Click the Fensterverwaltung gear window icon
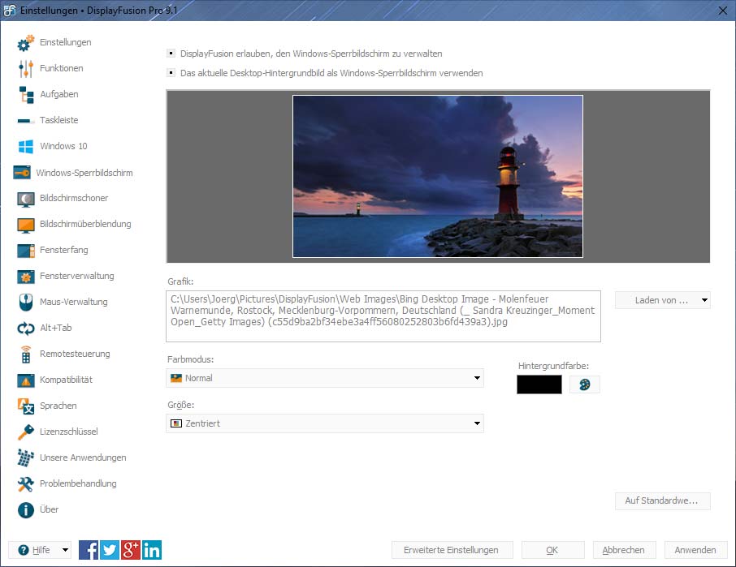 point(26,277)
